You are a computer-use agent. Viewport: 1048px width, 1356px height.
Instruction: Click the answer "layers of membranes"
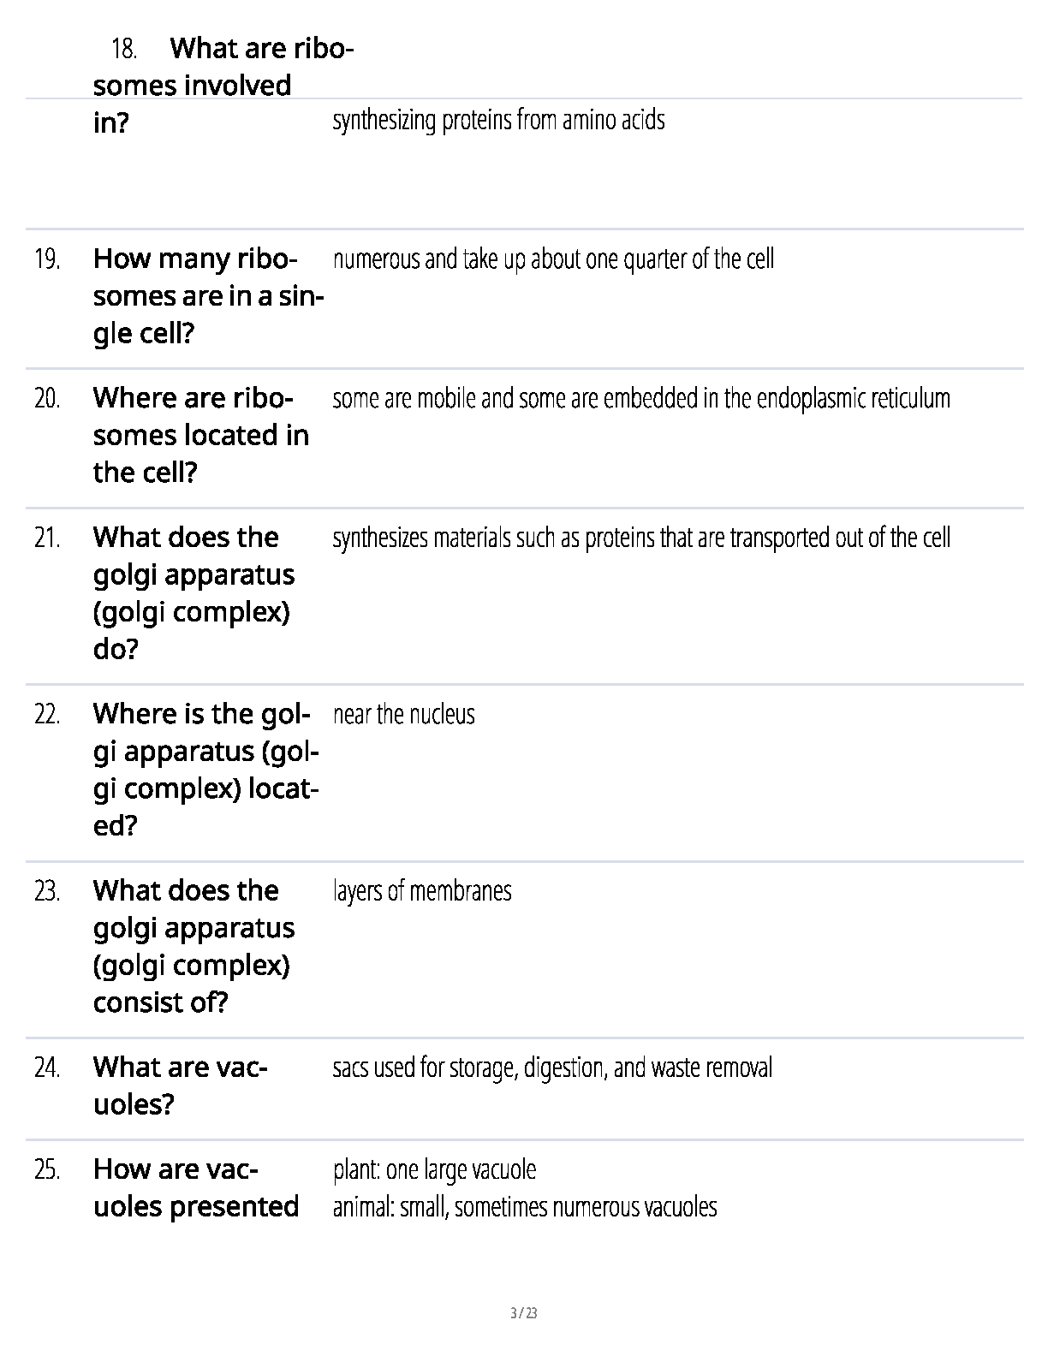point(422,891)
